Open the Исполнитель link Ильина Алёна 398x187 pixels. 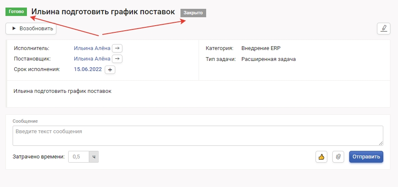pyautogui.click(x=92, y=48)
